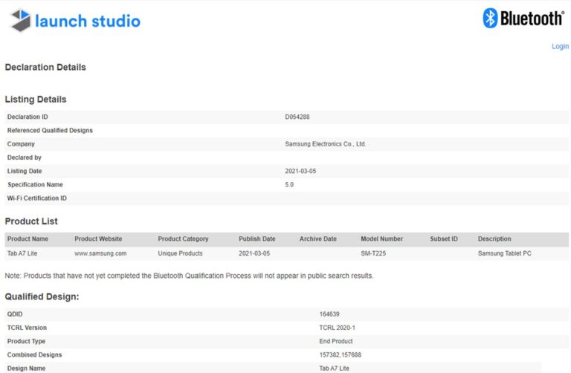Click the Declaration ID label

[28, 117]
